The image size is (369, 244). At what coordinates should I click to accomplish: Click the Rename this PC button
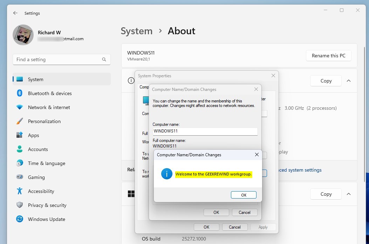click(x=328, y=56)
